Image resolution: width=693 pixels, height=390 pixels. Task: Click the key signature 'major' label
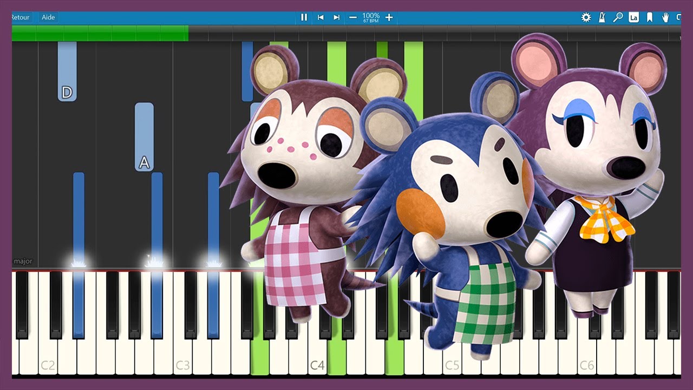point(23,261)
